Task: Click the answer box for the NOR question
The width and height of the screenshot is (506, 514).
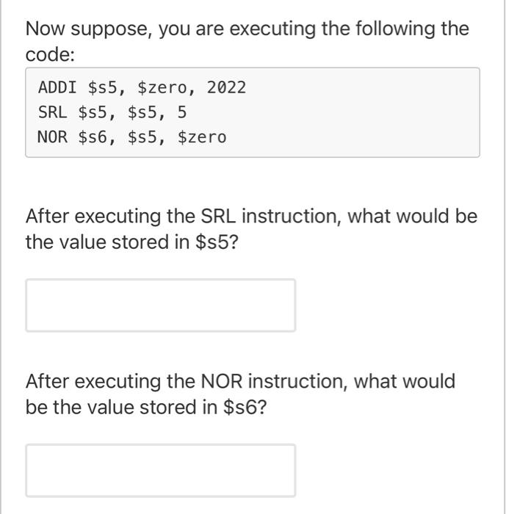Action: pos(160,470)
